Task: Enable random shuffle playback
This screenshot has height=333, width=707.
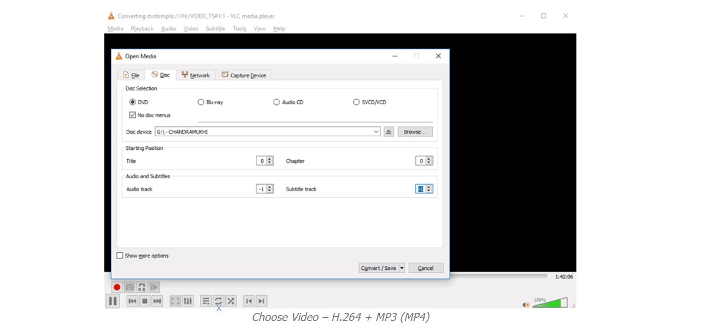Action: (231, 301)
